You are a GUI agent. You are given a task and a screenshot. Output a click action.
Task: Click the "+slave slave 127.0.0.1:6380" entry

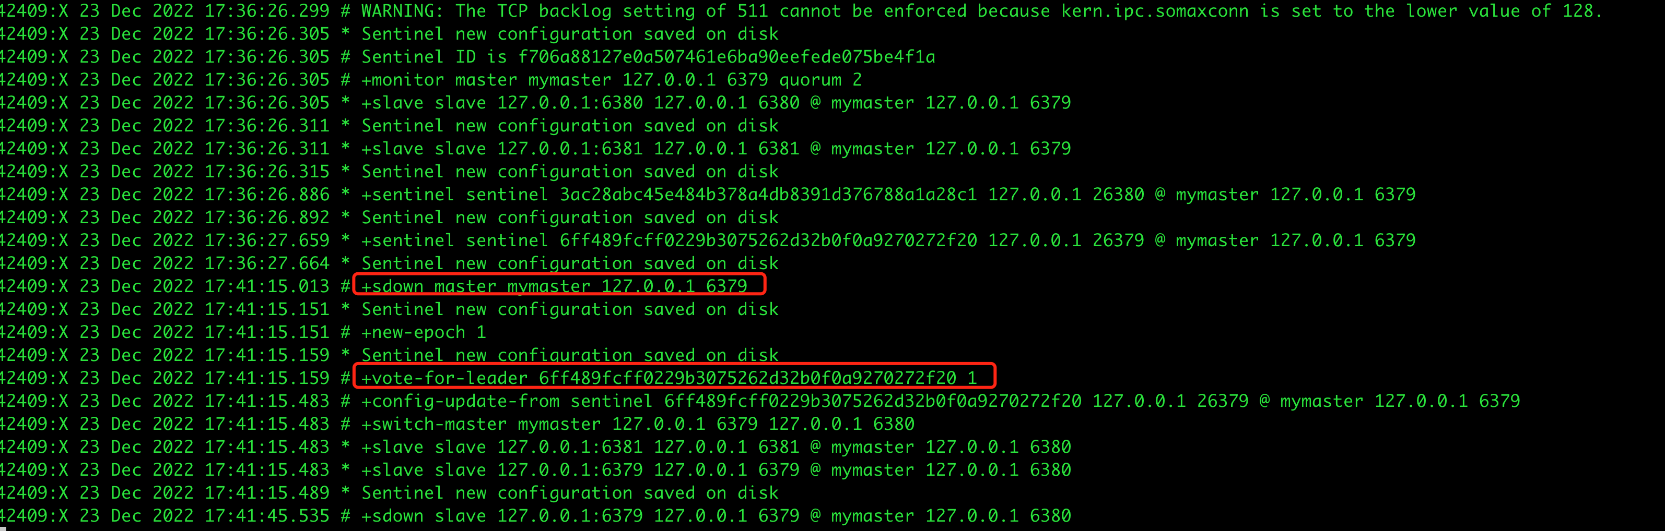(x=716, y=103)
